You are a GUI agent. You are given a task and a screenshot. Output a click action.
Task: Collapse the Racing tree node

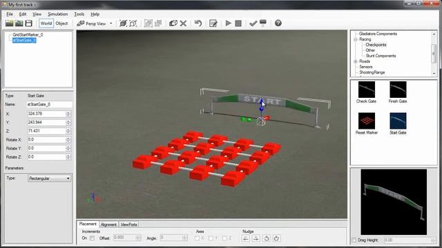click(356, 39)
